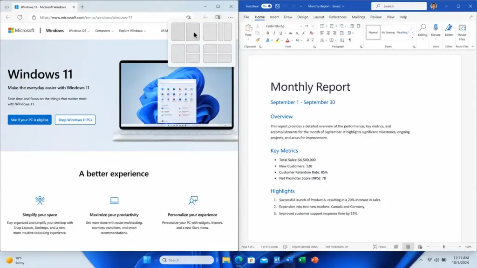This screenshot has width=477, height=268.
Task: Switch to the References tab in Word
Action: click(338, 17)
